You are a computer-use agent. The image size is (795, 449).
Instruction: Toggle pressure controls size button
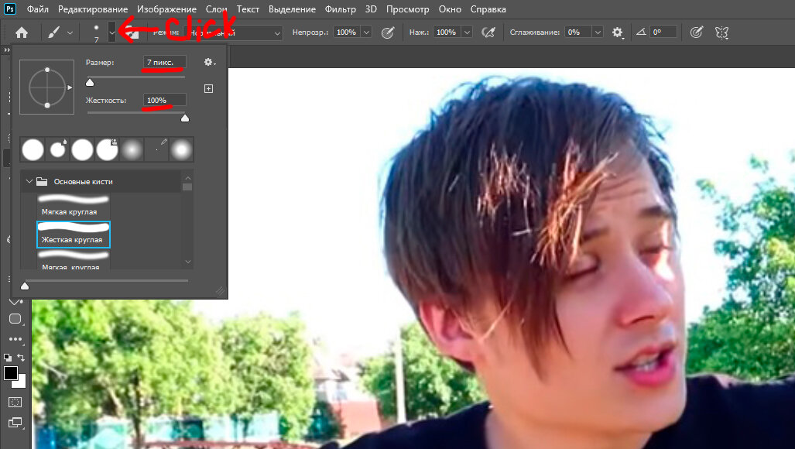(696, 33)
